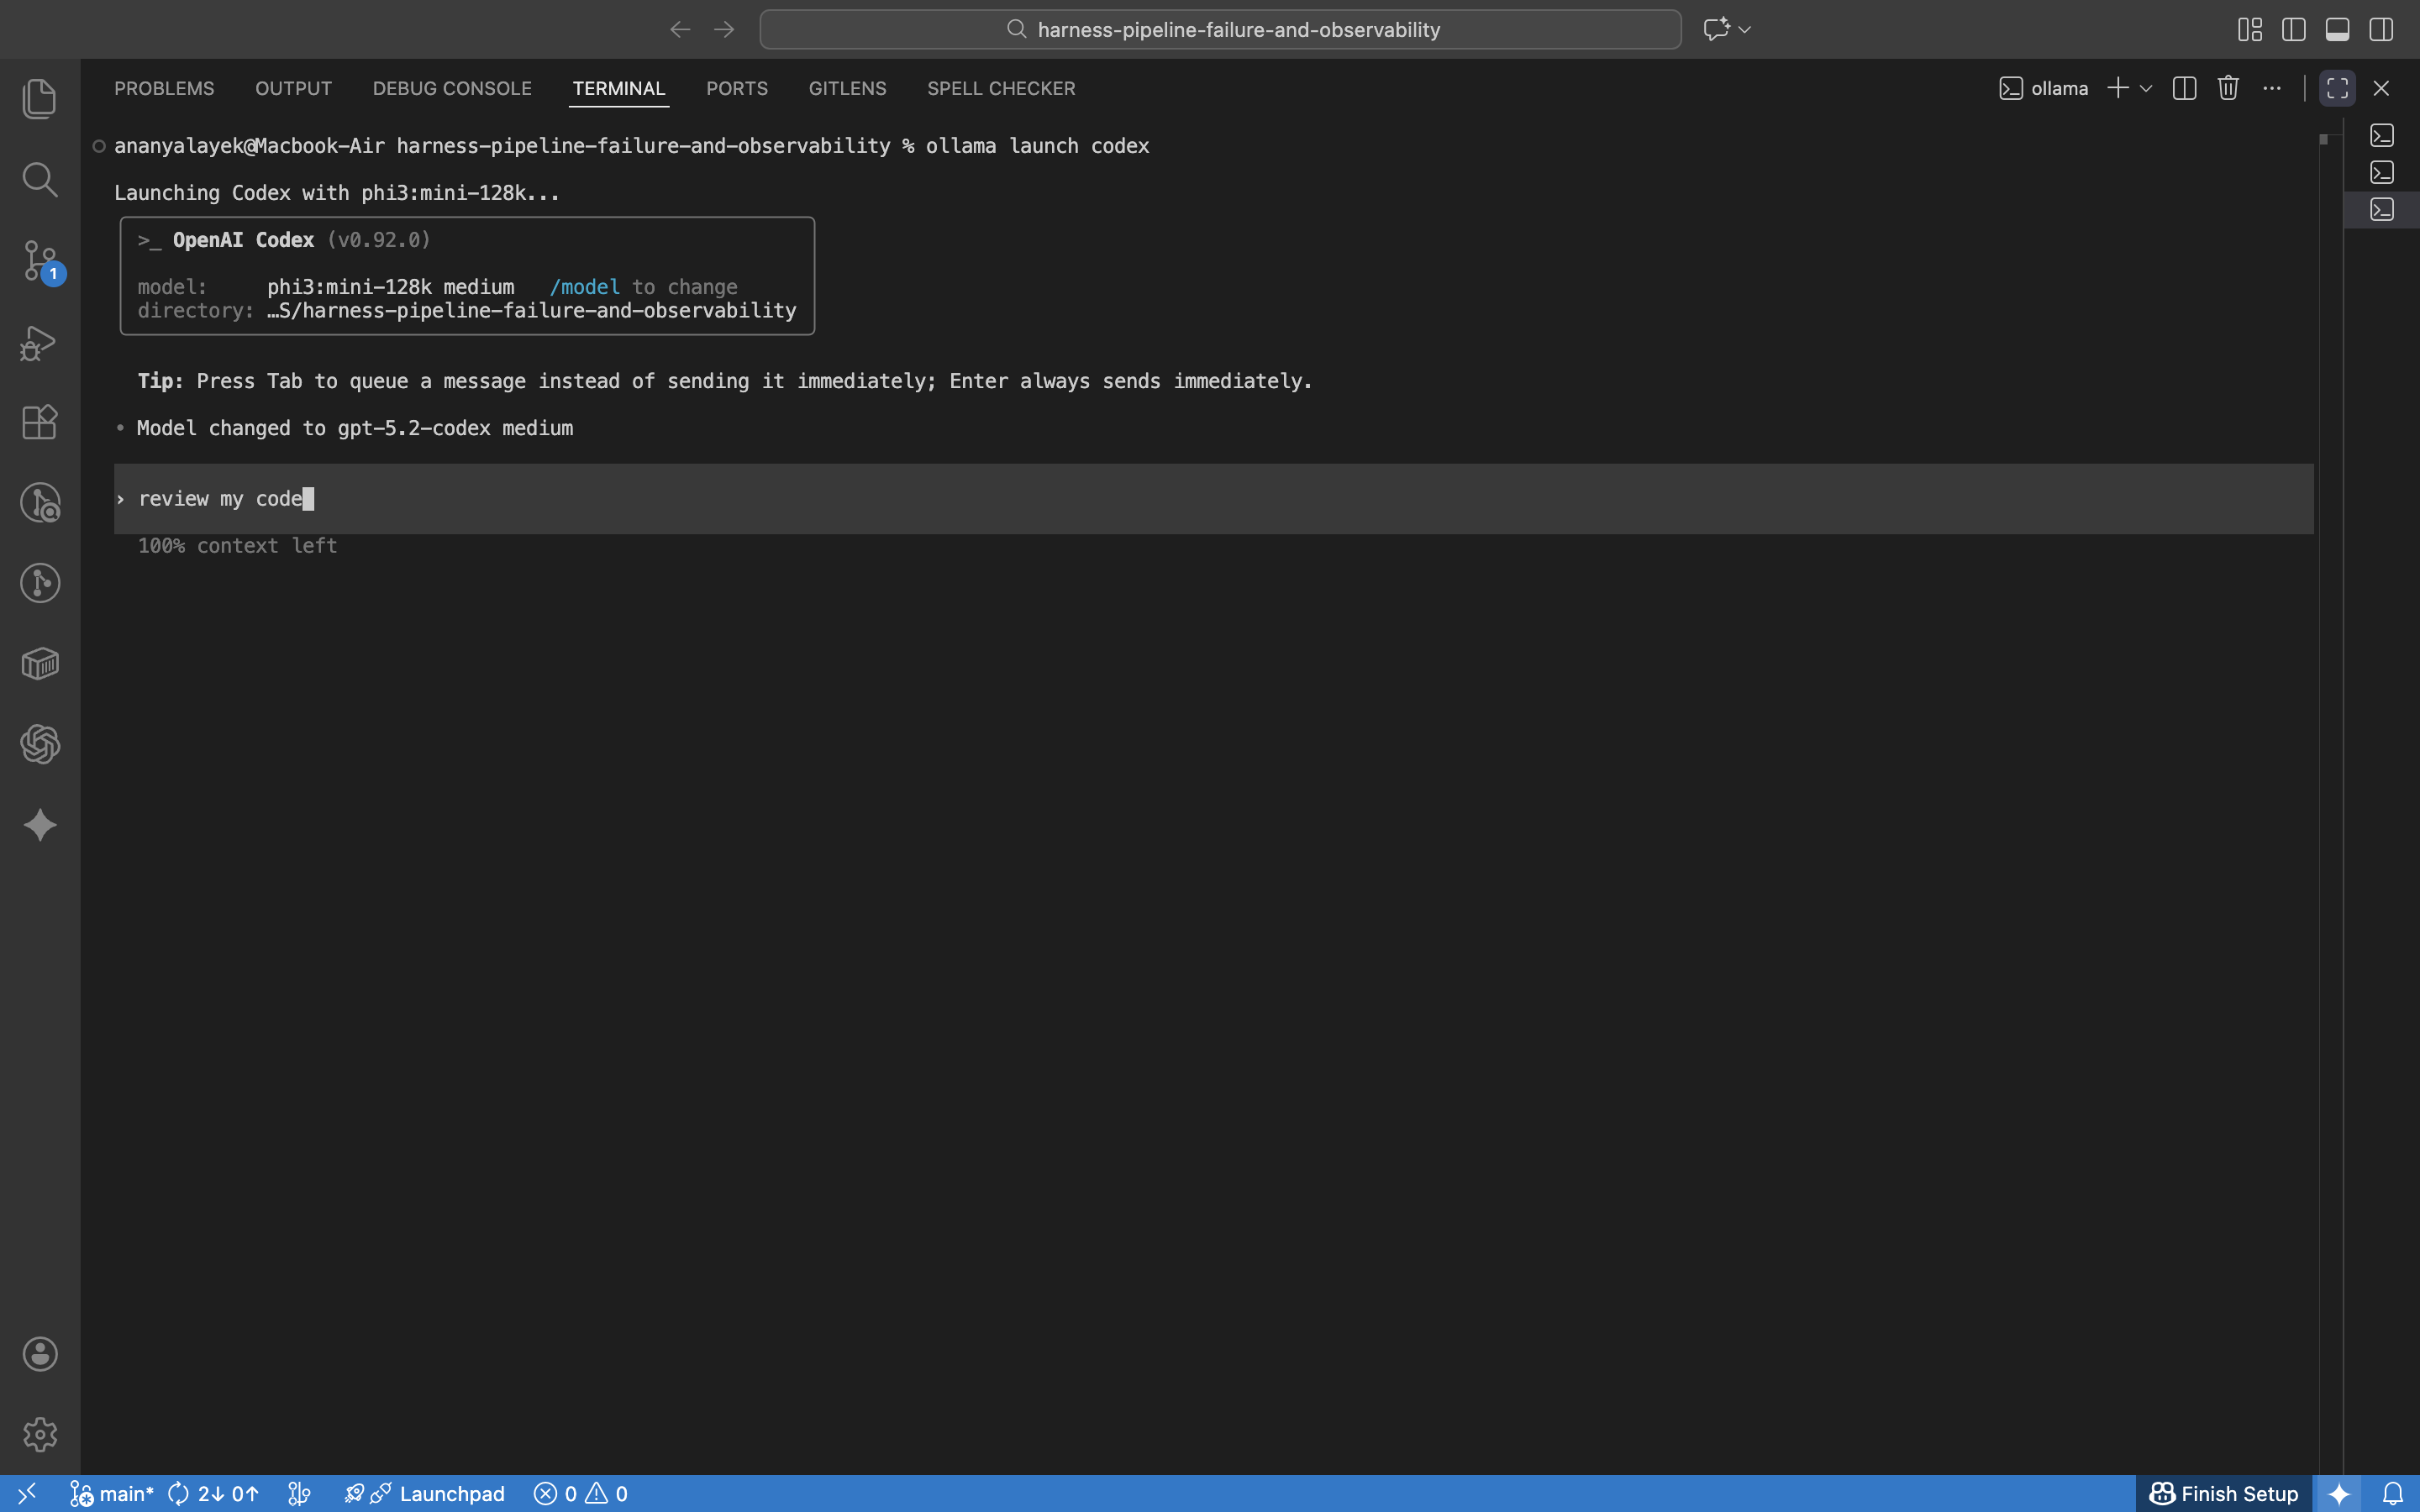Select the third active terminal in list
The width and height of the screenshot is (2420, 1512).
2381,209
